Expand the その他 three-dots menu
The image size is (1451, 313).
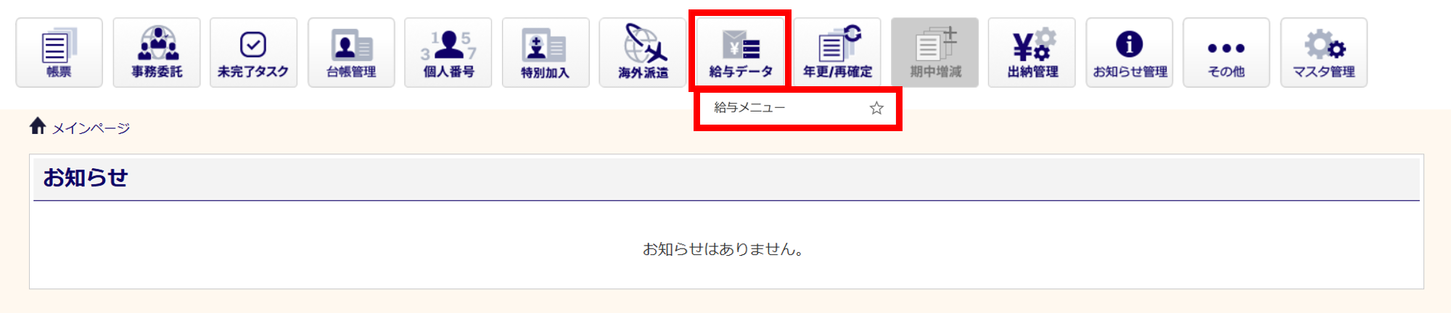[x=1226, y=53]
